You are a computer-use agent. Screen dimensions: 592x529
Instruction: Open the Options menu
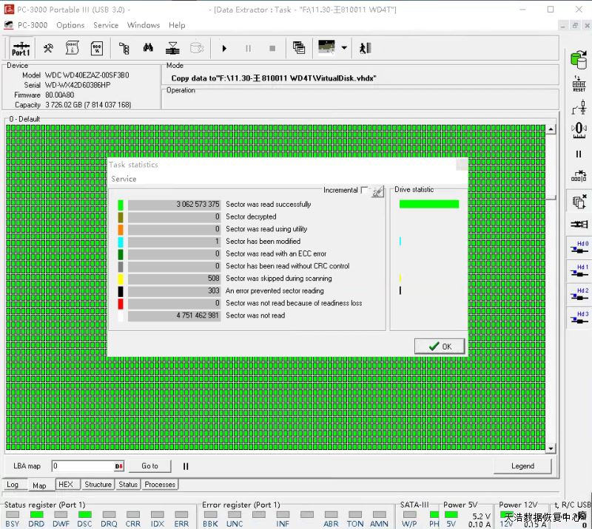(x=70, y=25)
